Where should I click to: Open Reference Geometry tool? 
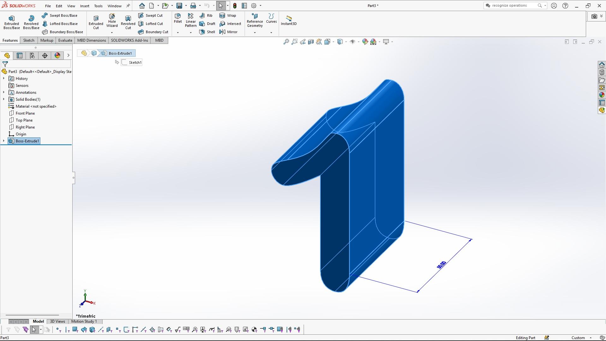(255, 21)
